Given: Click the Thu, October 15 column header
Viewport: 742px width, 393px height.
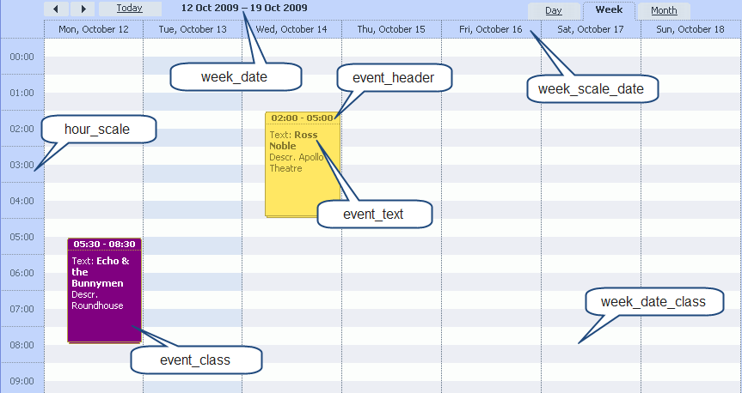Looking at the screenshot, I should [391, 29].
